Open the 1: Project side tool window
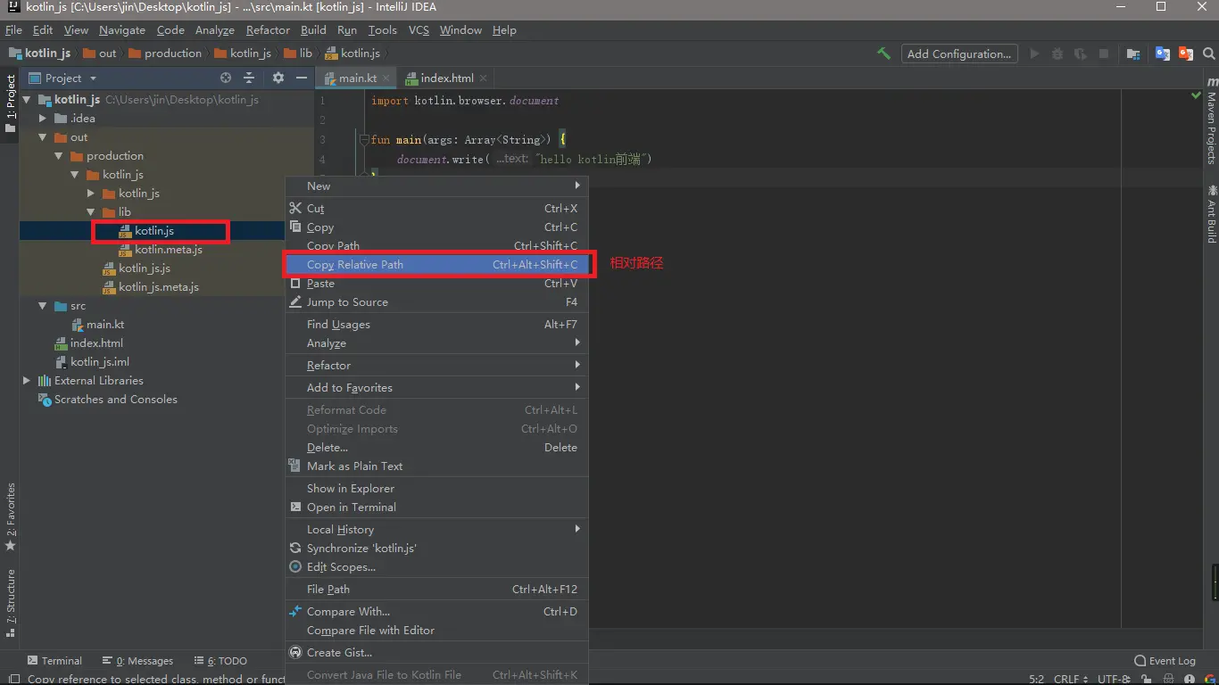The image size is (1219, 685). tap(11, 104)
